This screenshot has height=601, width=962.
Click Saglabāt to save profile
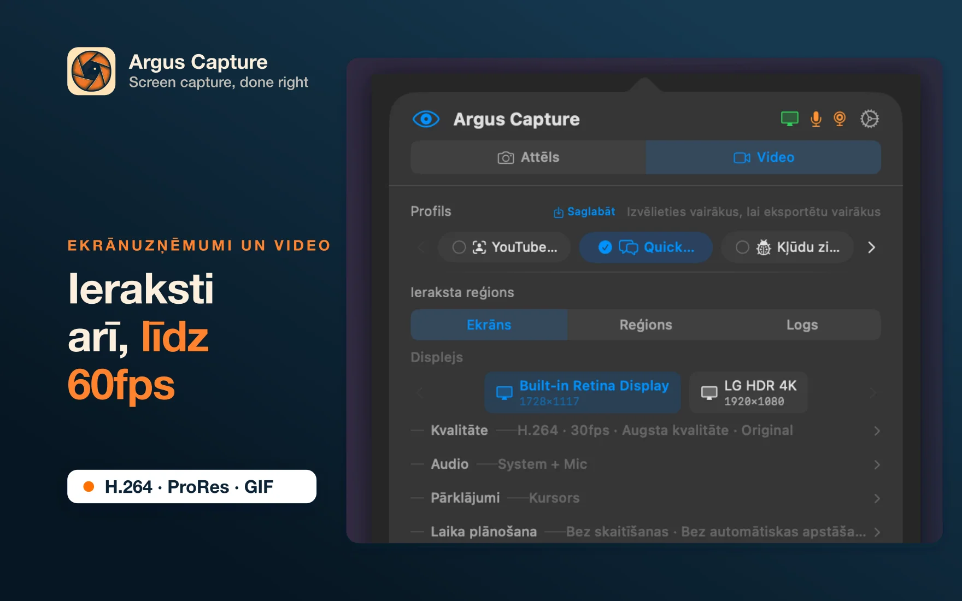point(584,212)
